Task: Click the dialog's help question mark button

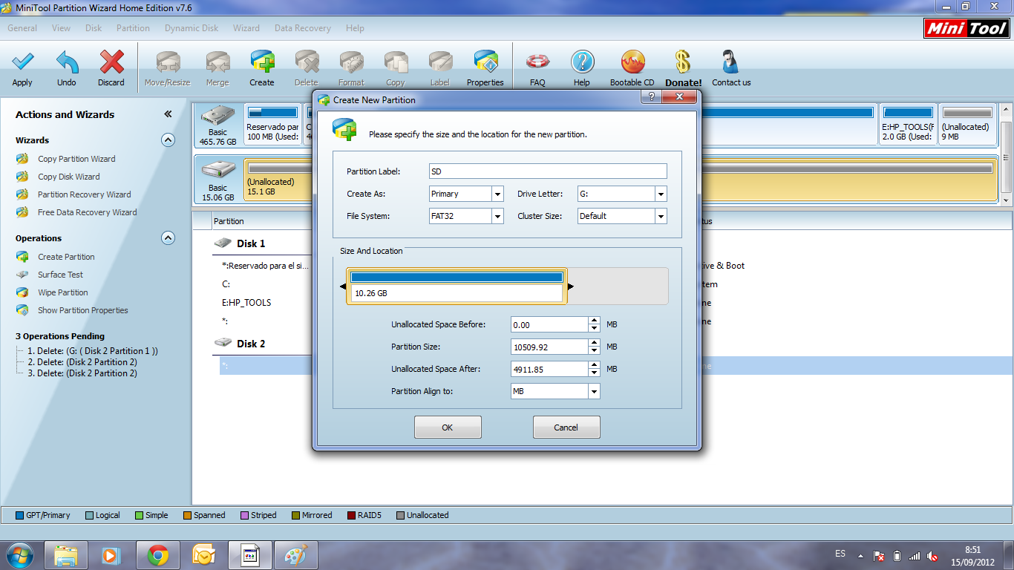Action: click(651, 97)
